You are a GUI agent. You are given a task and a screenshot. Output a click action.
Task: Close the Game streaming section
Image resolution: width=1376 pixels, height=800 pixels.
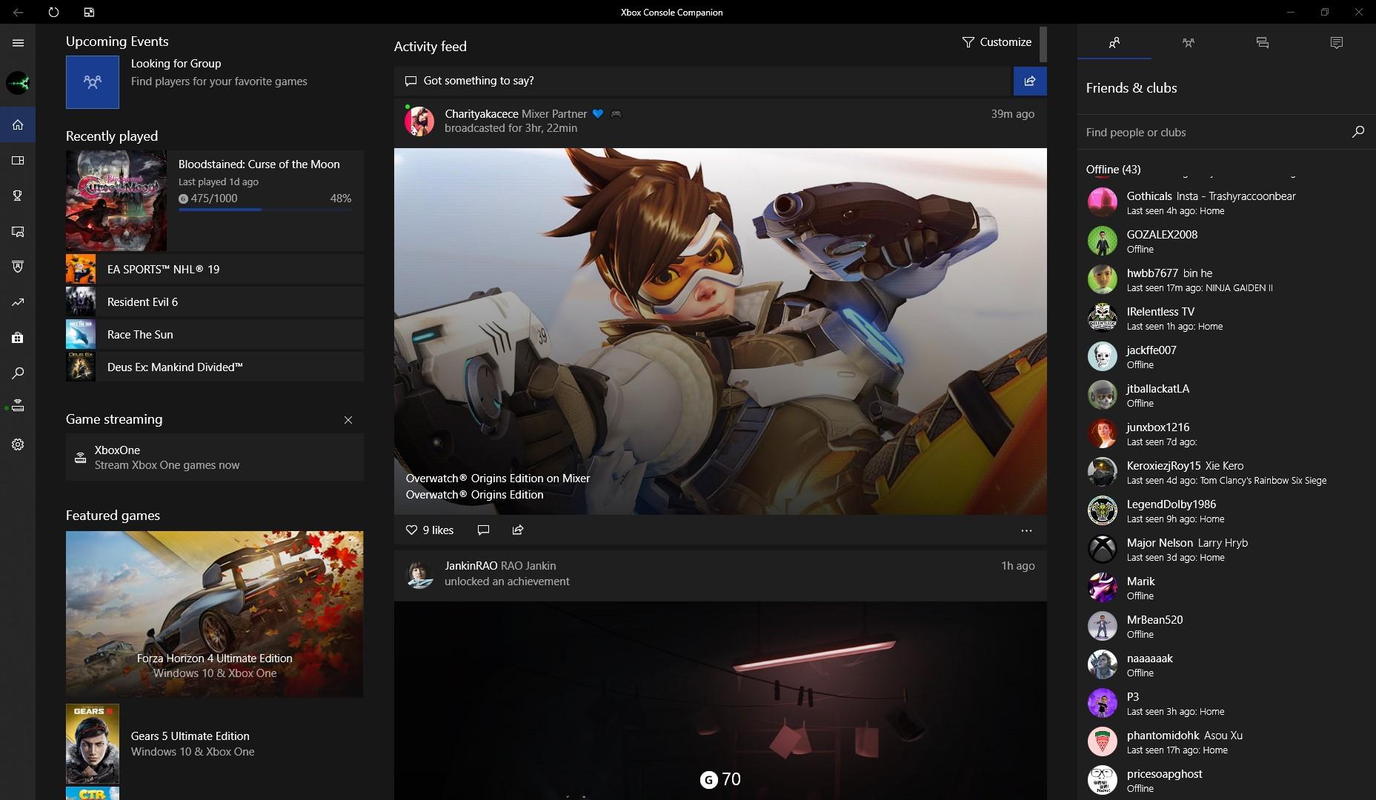[x=348, y=420]
